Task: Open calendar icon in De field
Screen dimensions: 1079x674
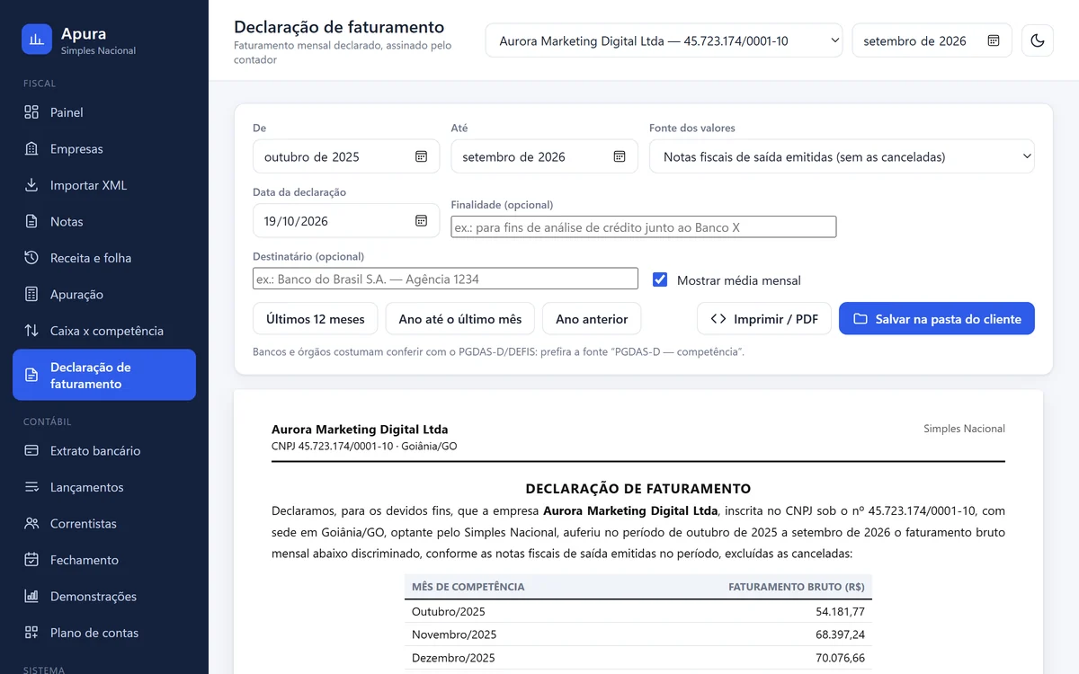Action: coord(421,156)
